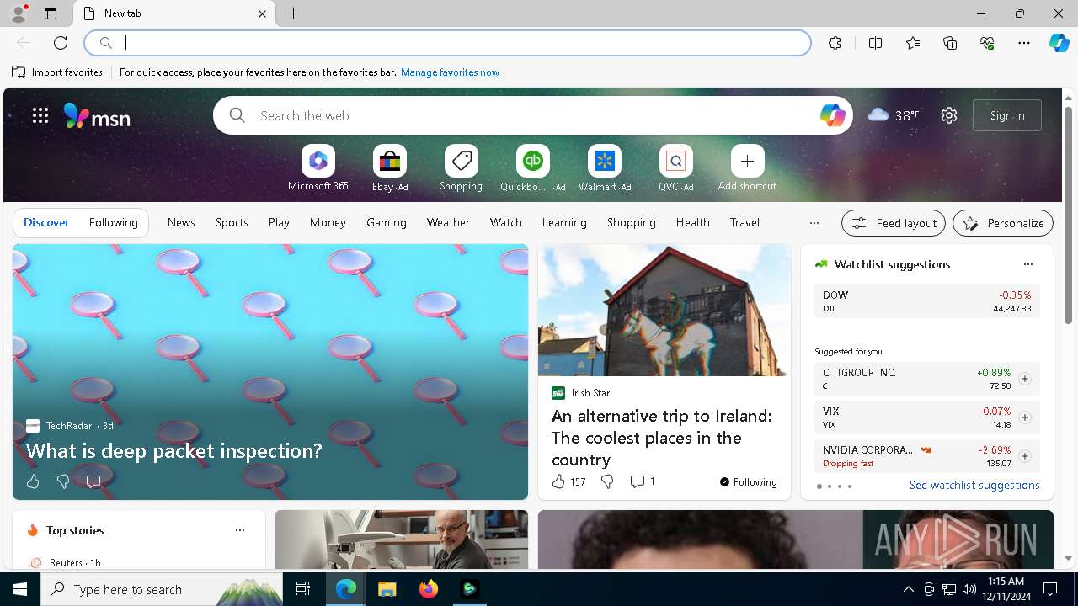Open the MSN app launcher grid
This screenshot has height=606, width=1078.
(x=40, y=115)
